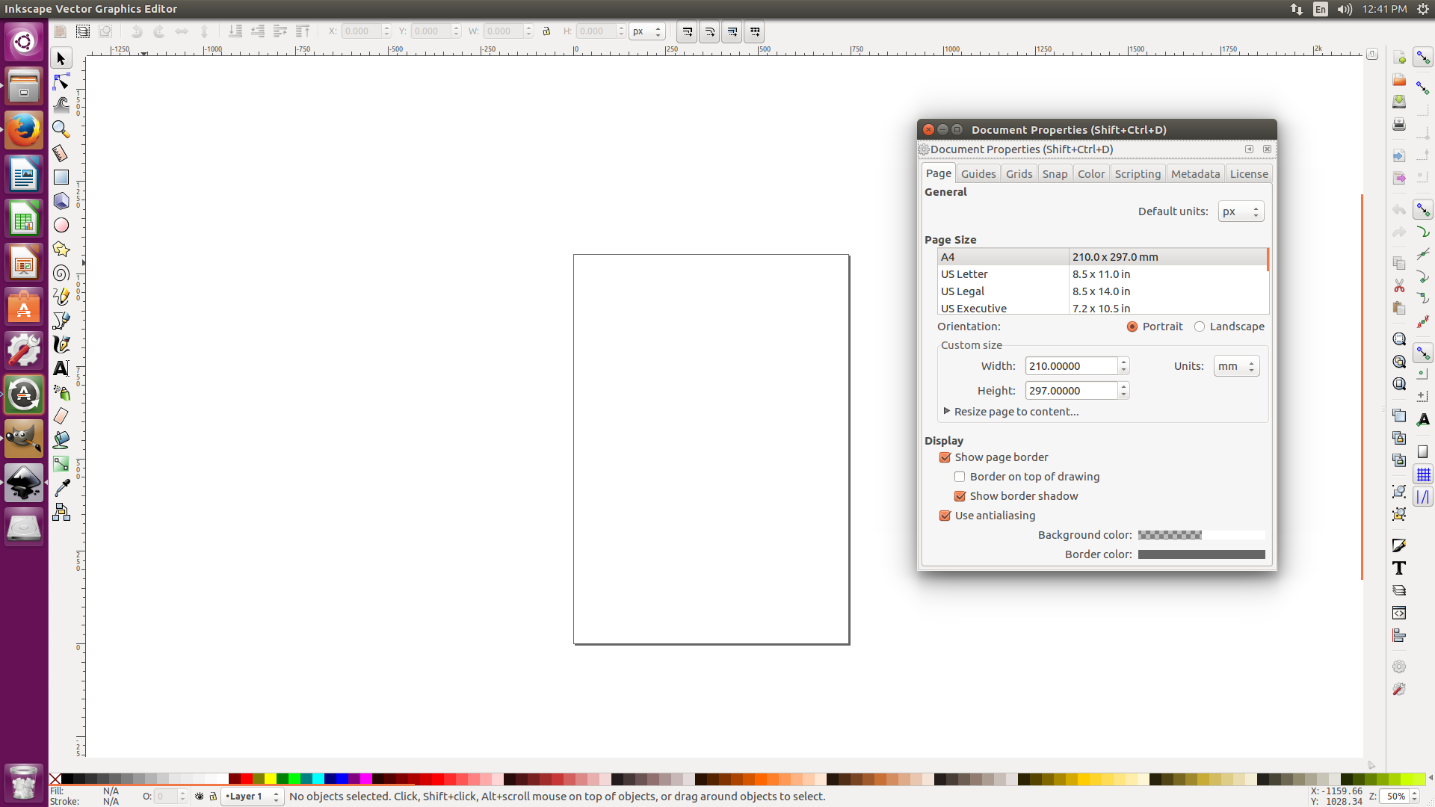Change custom size Units dropdown

click(1236, 365)
